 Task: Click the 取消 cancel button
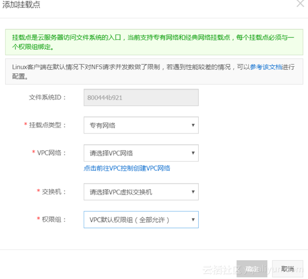[287, 269]
